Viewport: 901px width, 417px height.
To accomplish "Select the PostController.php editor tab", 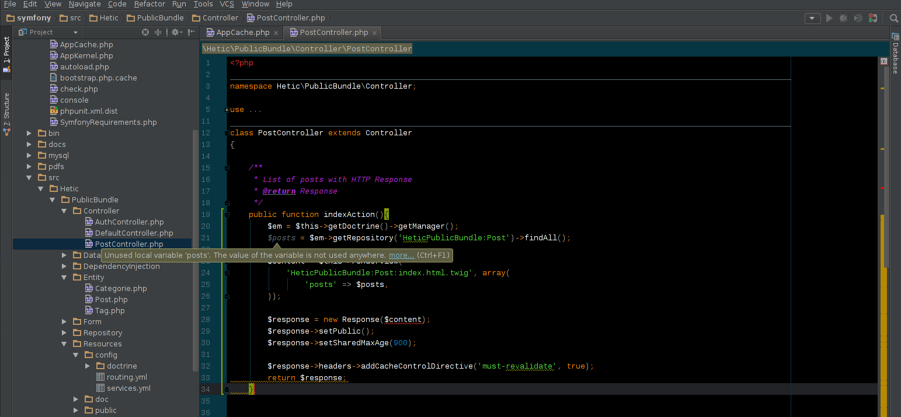I will click(333, 32).
